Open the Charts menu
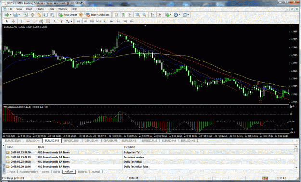This screenshot has height=182, width=301. (40, 9)
